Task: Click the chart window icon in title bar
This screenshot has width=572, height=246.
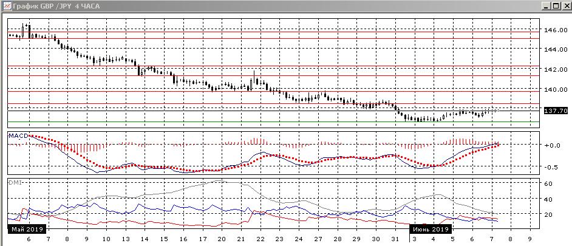Action: click(x=5, y=6)
